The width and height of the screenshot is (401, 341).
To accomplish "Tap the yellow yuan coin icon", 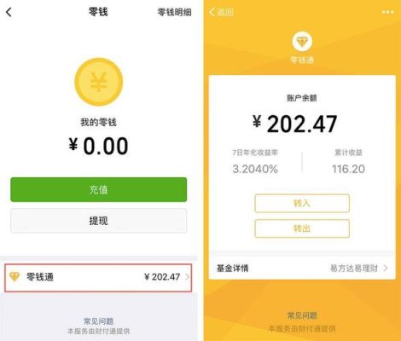I will (99, 82).
